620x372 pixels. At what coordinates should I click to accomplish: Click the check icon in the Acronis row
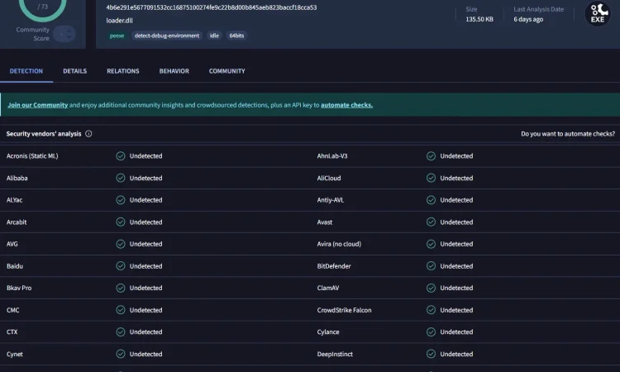[x=121, y=155]
